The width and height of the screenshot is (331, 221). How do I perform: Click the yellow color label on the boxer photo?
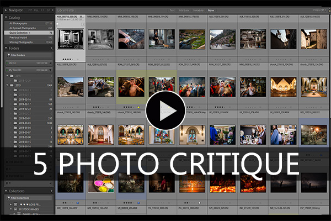tap(137, 106)
